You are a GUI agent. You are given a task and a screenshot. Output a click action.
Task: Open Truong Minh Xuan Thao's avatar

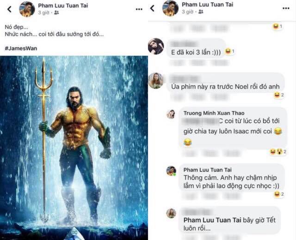point(171,114)
